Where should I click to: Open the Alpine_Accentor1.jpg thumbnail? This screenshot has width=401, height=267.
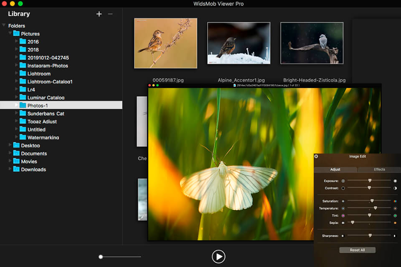pyautogui.click(x=239, y=42)
